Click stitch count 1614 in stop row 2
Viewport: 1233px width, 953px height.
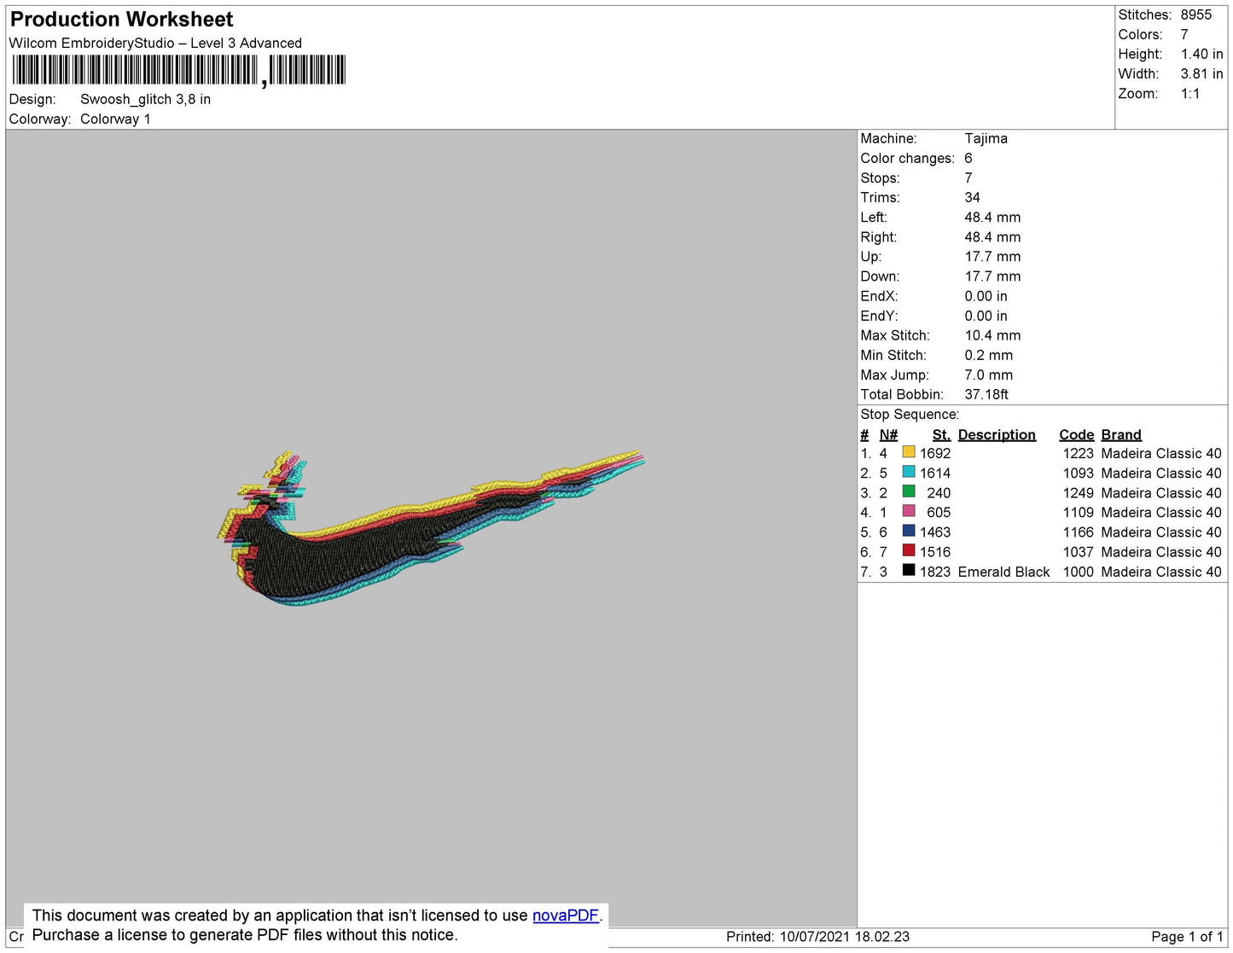[x=935, y=473]
